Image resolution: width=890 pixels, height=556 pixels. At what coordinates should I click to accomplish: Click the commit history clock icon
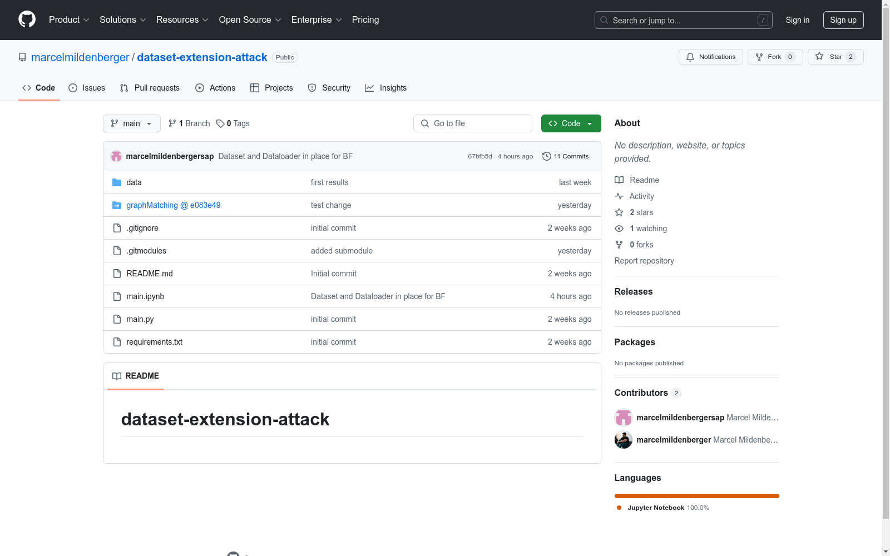coord(547,156)
